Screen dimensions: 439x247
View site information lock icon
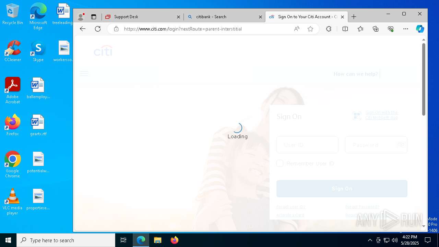[x=116, y=29]
